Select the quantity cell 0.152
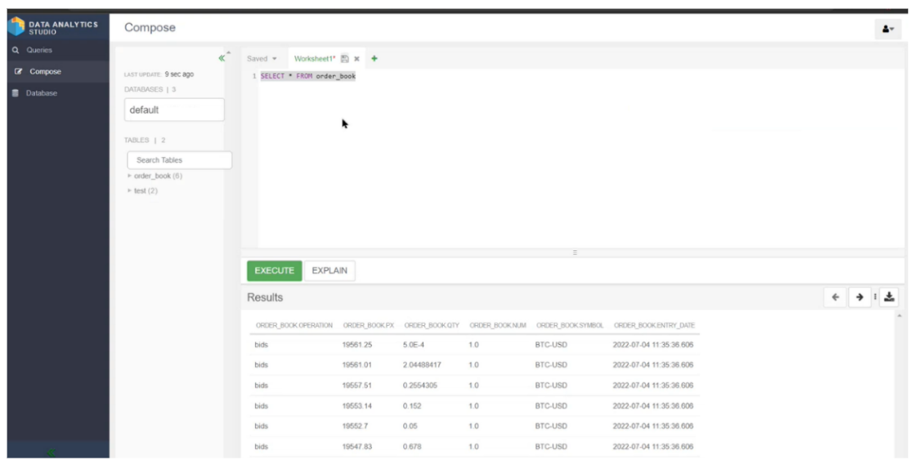This screenshot has height=469, width=914. point(411,406)
